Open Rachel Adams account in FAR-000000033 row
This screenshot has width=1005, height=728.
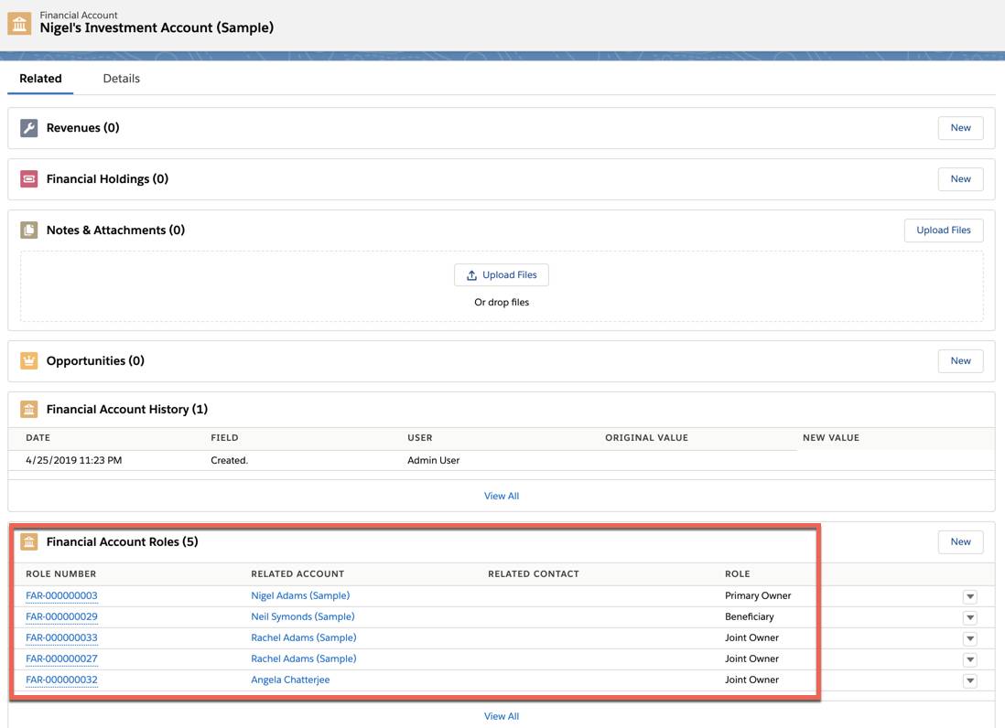[x=304, y=637]
